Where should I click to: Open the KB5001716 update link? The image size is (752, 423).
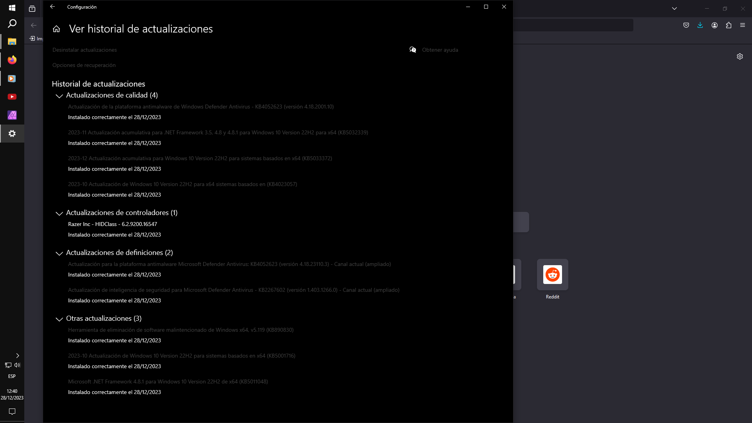[x=182, y=356]
